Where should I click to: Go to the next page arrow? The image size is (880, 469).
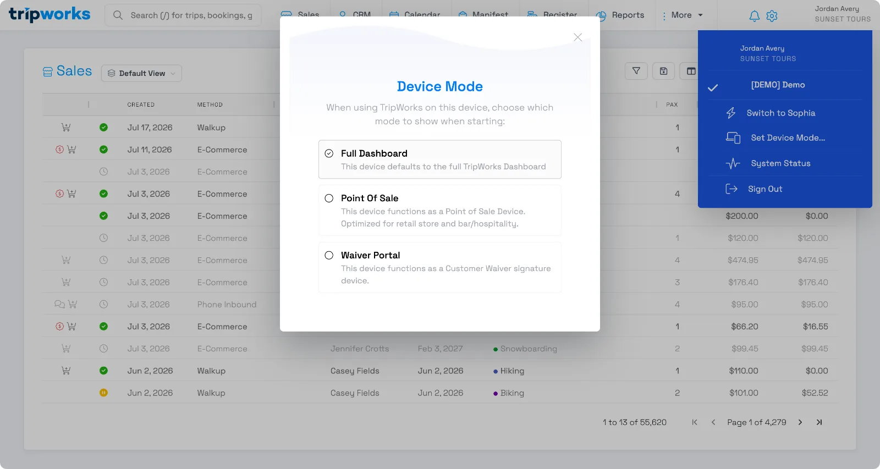800,422
